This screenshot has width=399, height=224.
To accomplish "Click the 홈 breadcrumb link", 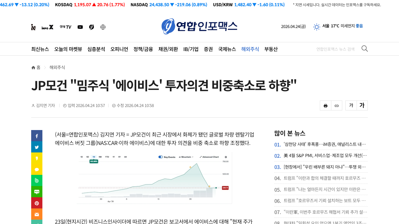I will pos(38,68).
